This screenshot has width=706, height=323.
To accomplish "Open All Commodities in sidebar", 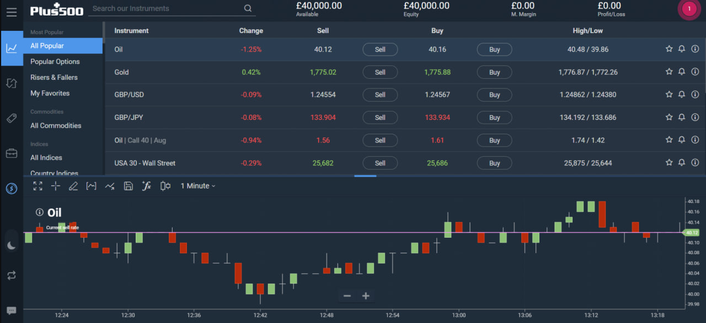I will coord(56,125).
